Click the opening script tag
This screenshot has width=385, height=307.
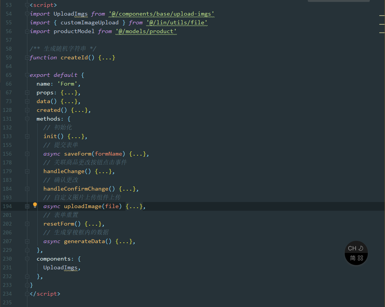pyautogui.click(x=43, y=5)
